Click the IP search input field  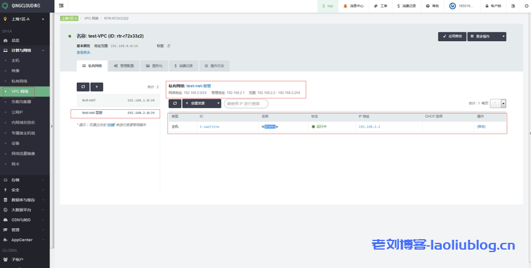click(x=246, y=104)
